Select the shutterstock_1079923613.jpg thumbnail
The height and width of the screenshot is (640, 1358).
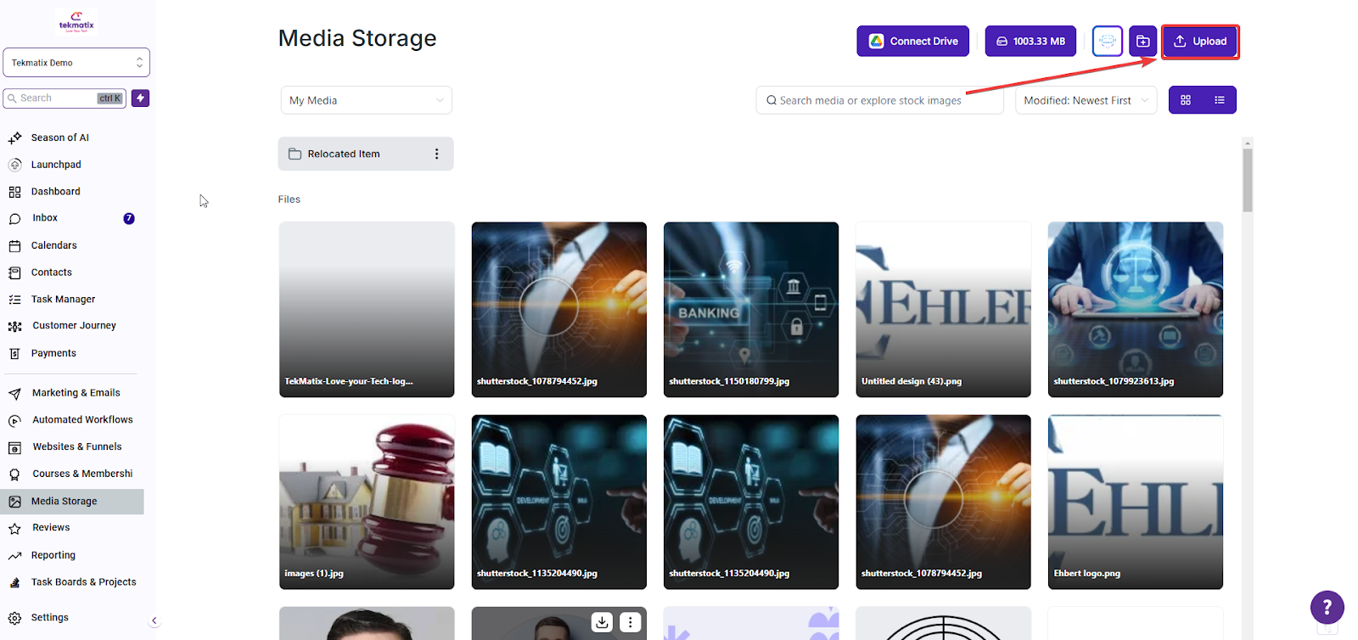pos(1136,309)
